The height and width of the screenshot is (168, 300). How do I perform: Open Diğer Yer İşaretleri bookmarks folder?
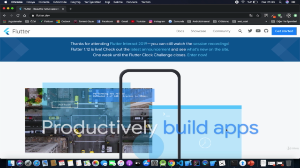[284, 21]
